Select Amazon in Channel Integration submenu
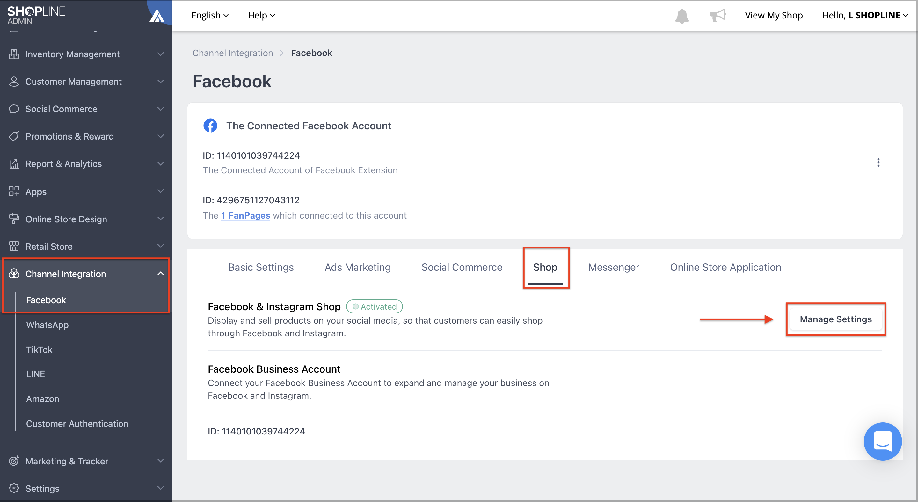The image size is (918, 502). pyautogui.click(x=43, y=399)
